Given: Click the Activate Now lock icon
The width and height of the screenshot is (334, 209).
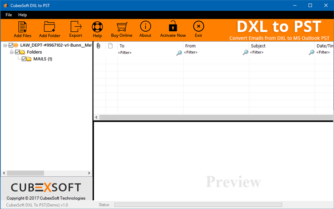Looking at the screenshot, I should click(x=173, y=26).
